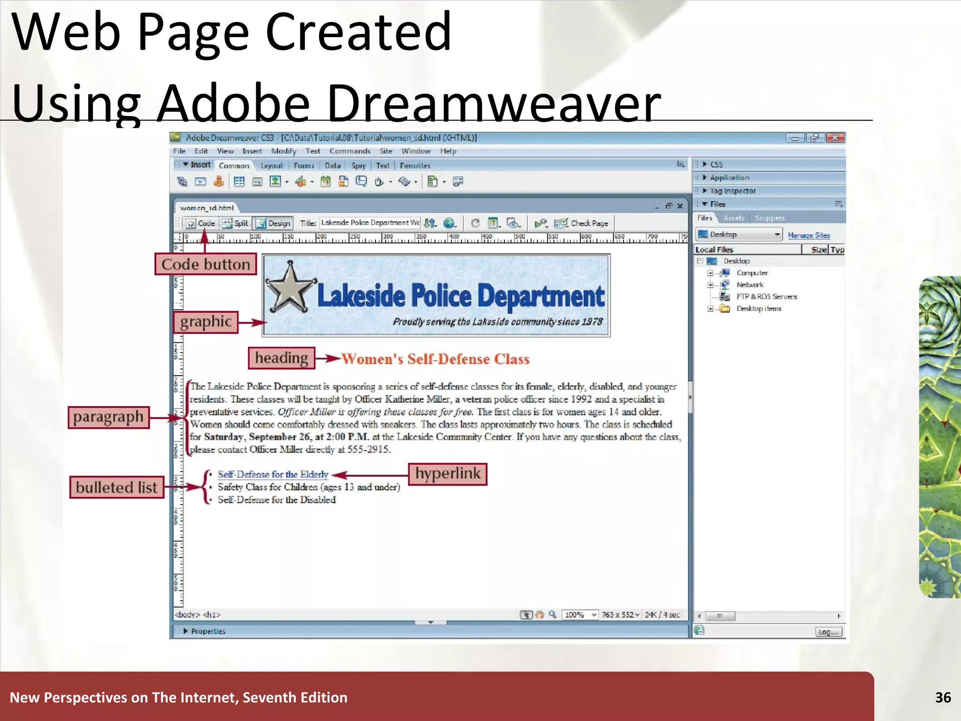Switch to the Snippets tab
The width and height of the screenshot is (961, 721).
click(x=770, y=218)
